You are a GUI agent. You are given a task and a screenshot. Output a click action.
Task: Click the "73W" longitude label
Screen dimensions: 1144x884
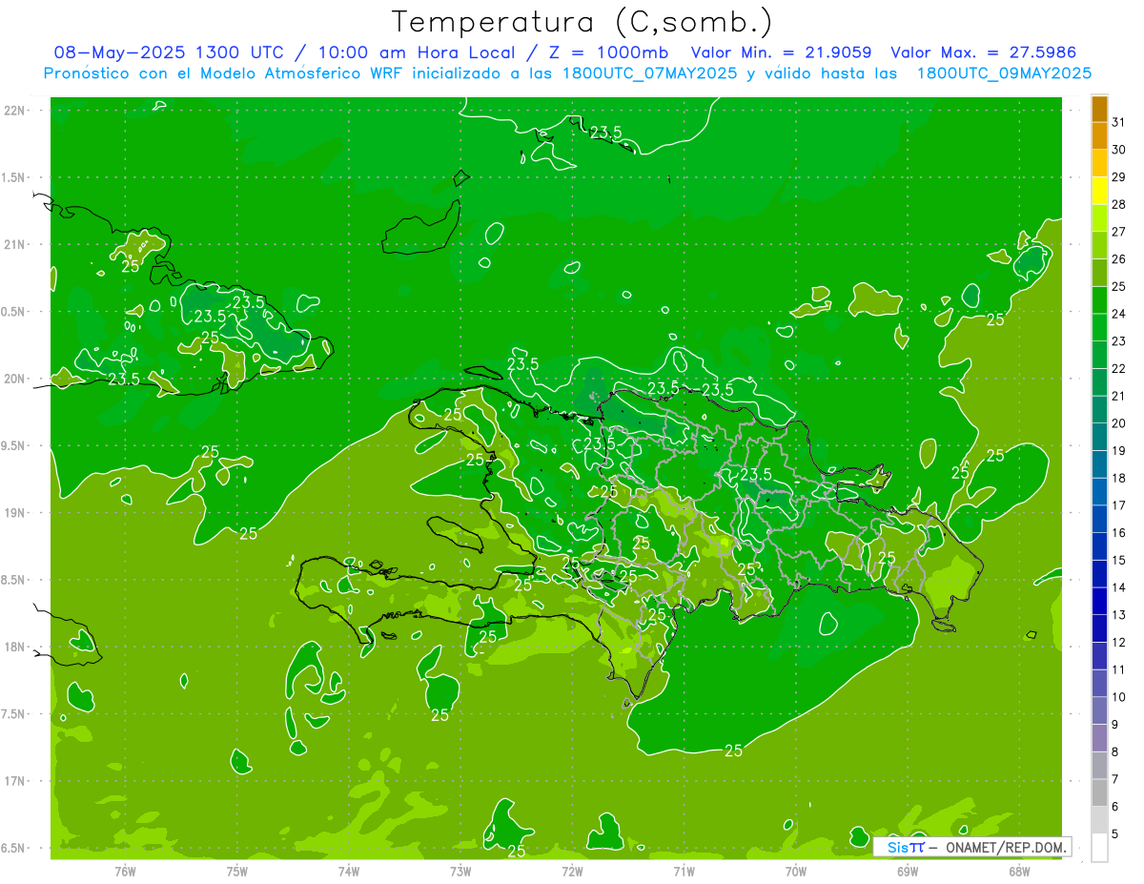click(460, 872)
